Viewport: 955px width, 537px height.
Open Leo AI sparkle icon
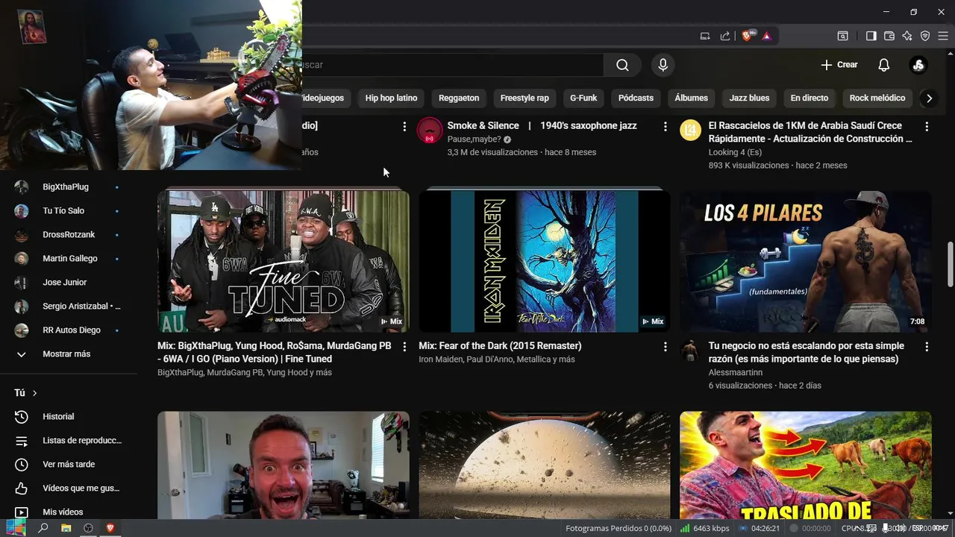(x=907, y=36)
